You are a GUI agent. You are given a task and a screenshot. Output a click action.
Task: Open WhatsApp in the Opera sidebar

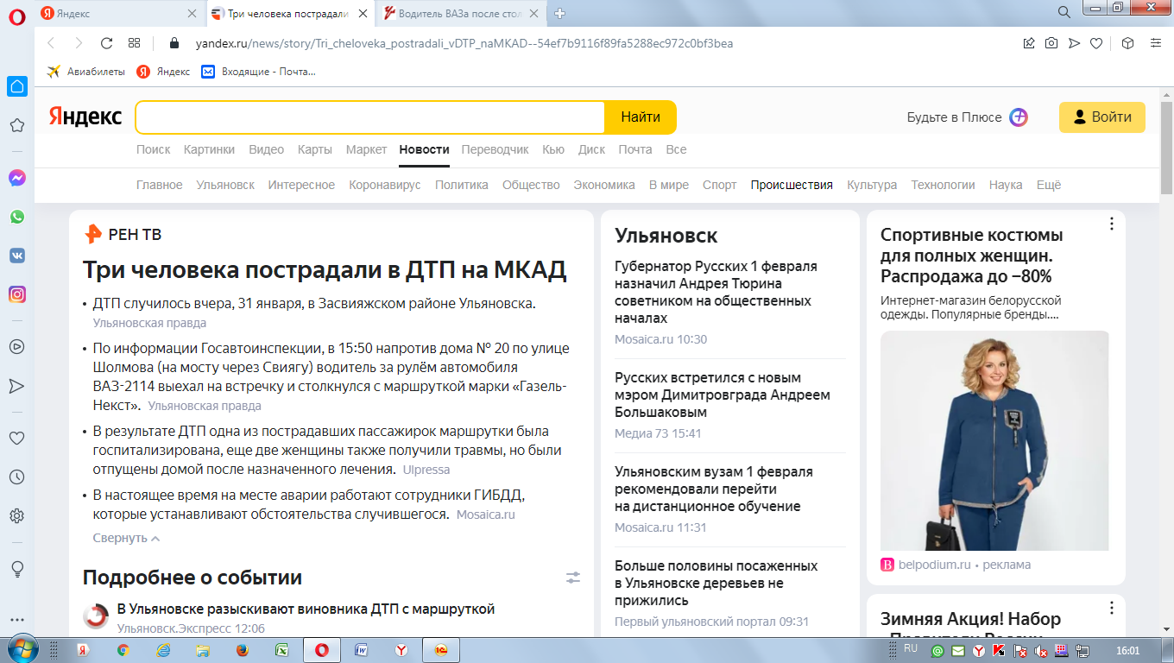(x=16, y=217)
